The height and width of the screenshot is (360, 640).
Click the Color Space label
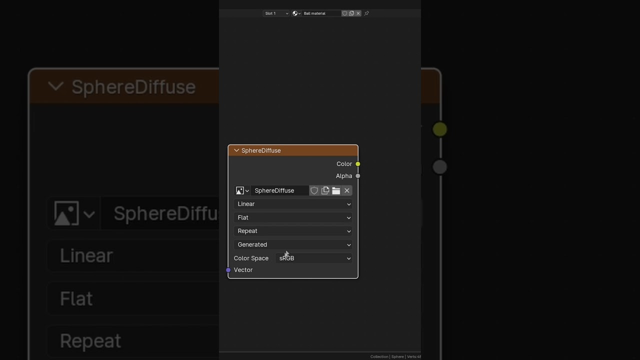point(251,258)
